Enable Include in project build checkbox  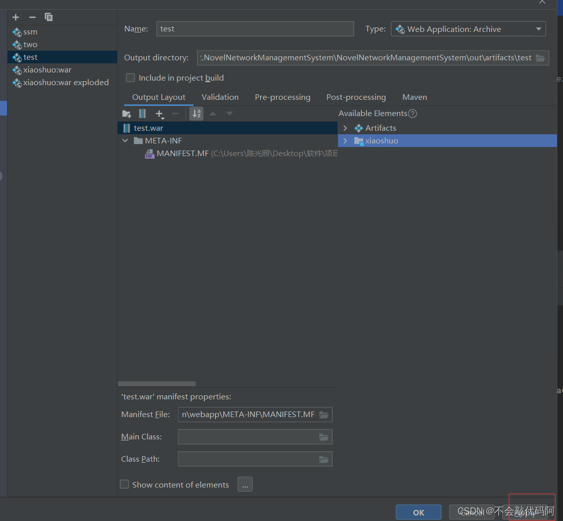pos(131,78)
